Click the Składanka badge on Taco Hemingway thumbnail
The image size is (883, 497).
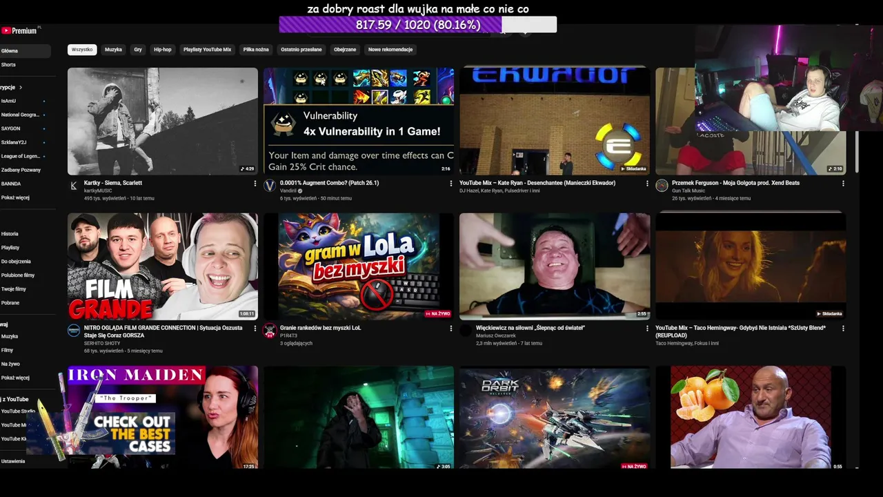[830, 313]
